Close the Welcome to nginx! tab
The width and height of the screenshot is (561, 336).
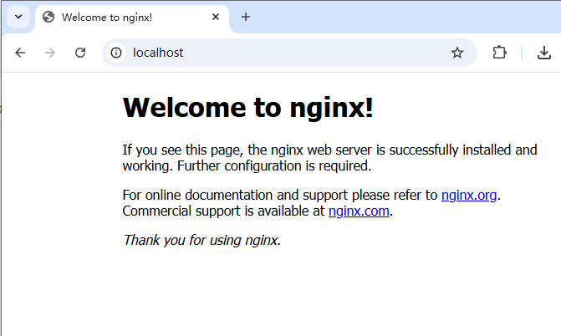(216, 17)
